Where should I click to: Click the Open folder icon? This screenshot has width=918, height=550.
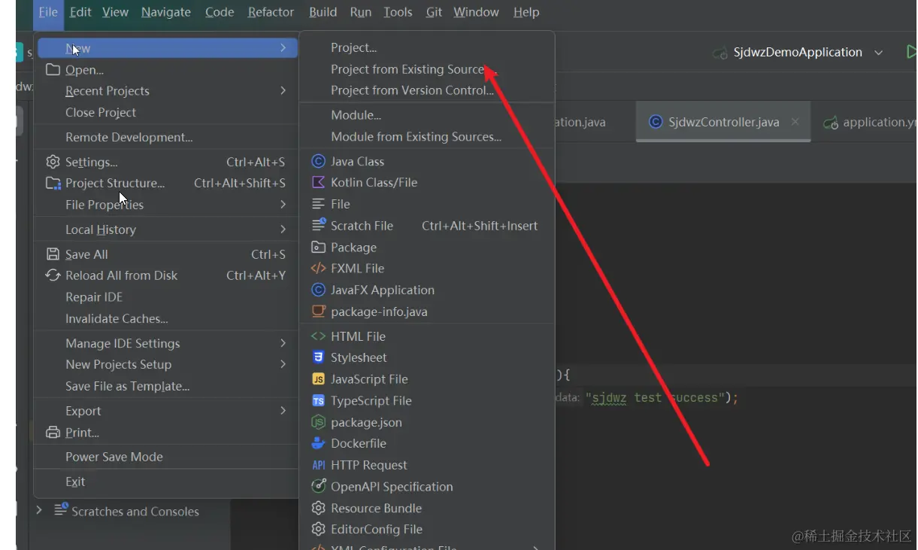coord(53,70)
